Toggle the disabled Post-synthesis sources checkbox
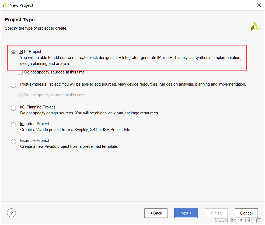The width and height of the screenshot is (265, 225). 20,95
